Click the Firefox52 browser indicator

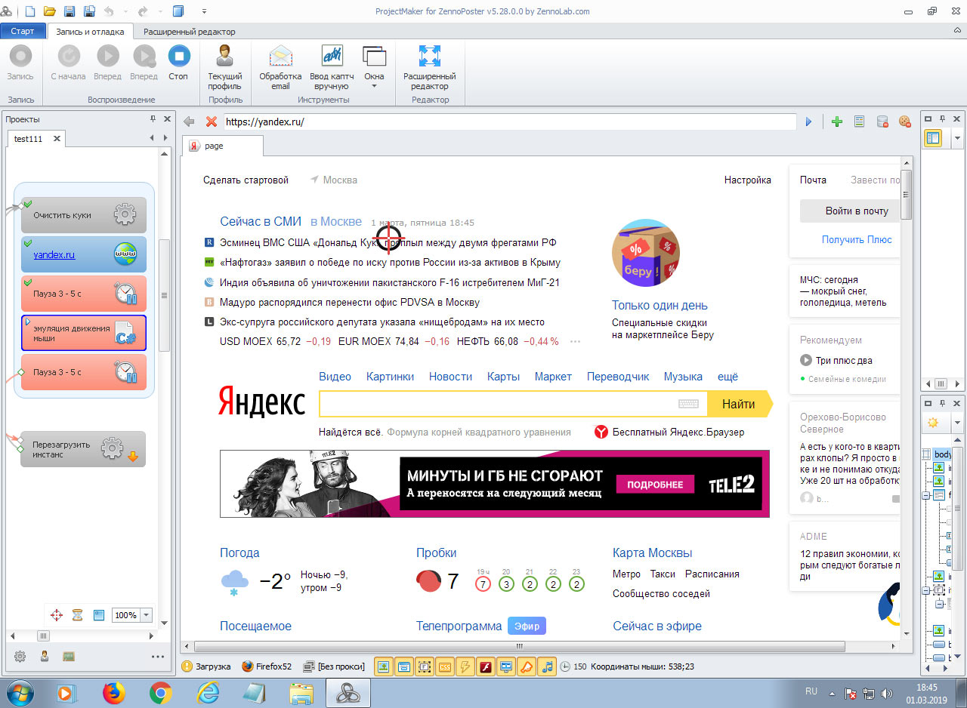(267, 666)
